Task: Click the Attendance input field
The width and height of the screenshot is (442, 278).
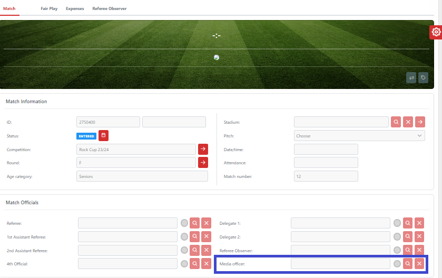Action: [x=326, y=163]
